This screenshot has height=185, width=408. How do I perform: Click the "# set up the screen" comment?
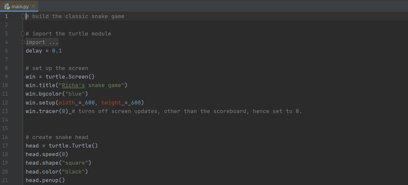tap(57, 68)
